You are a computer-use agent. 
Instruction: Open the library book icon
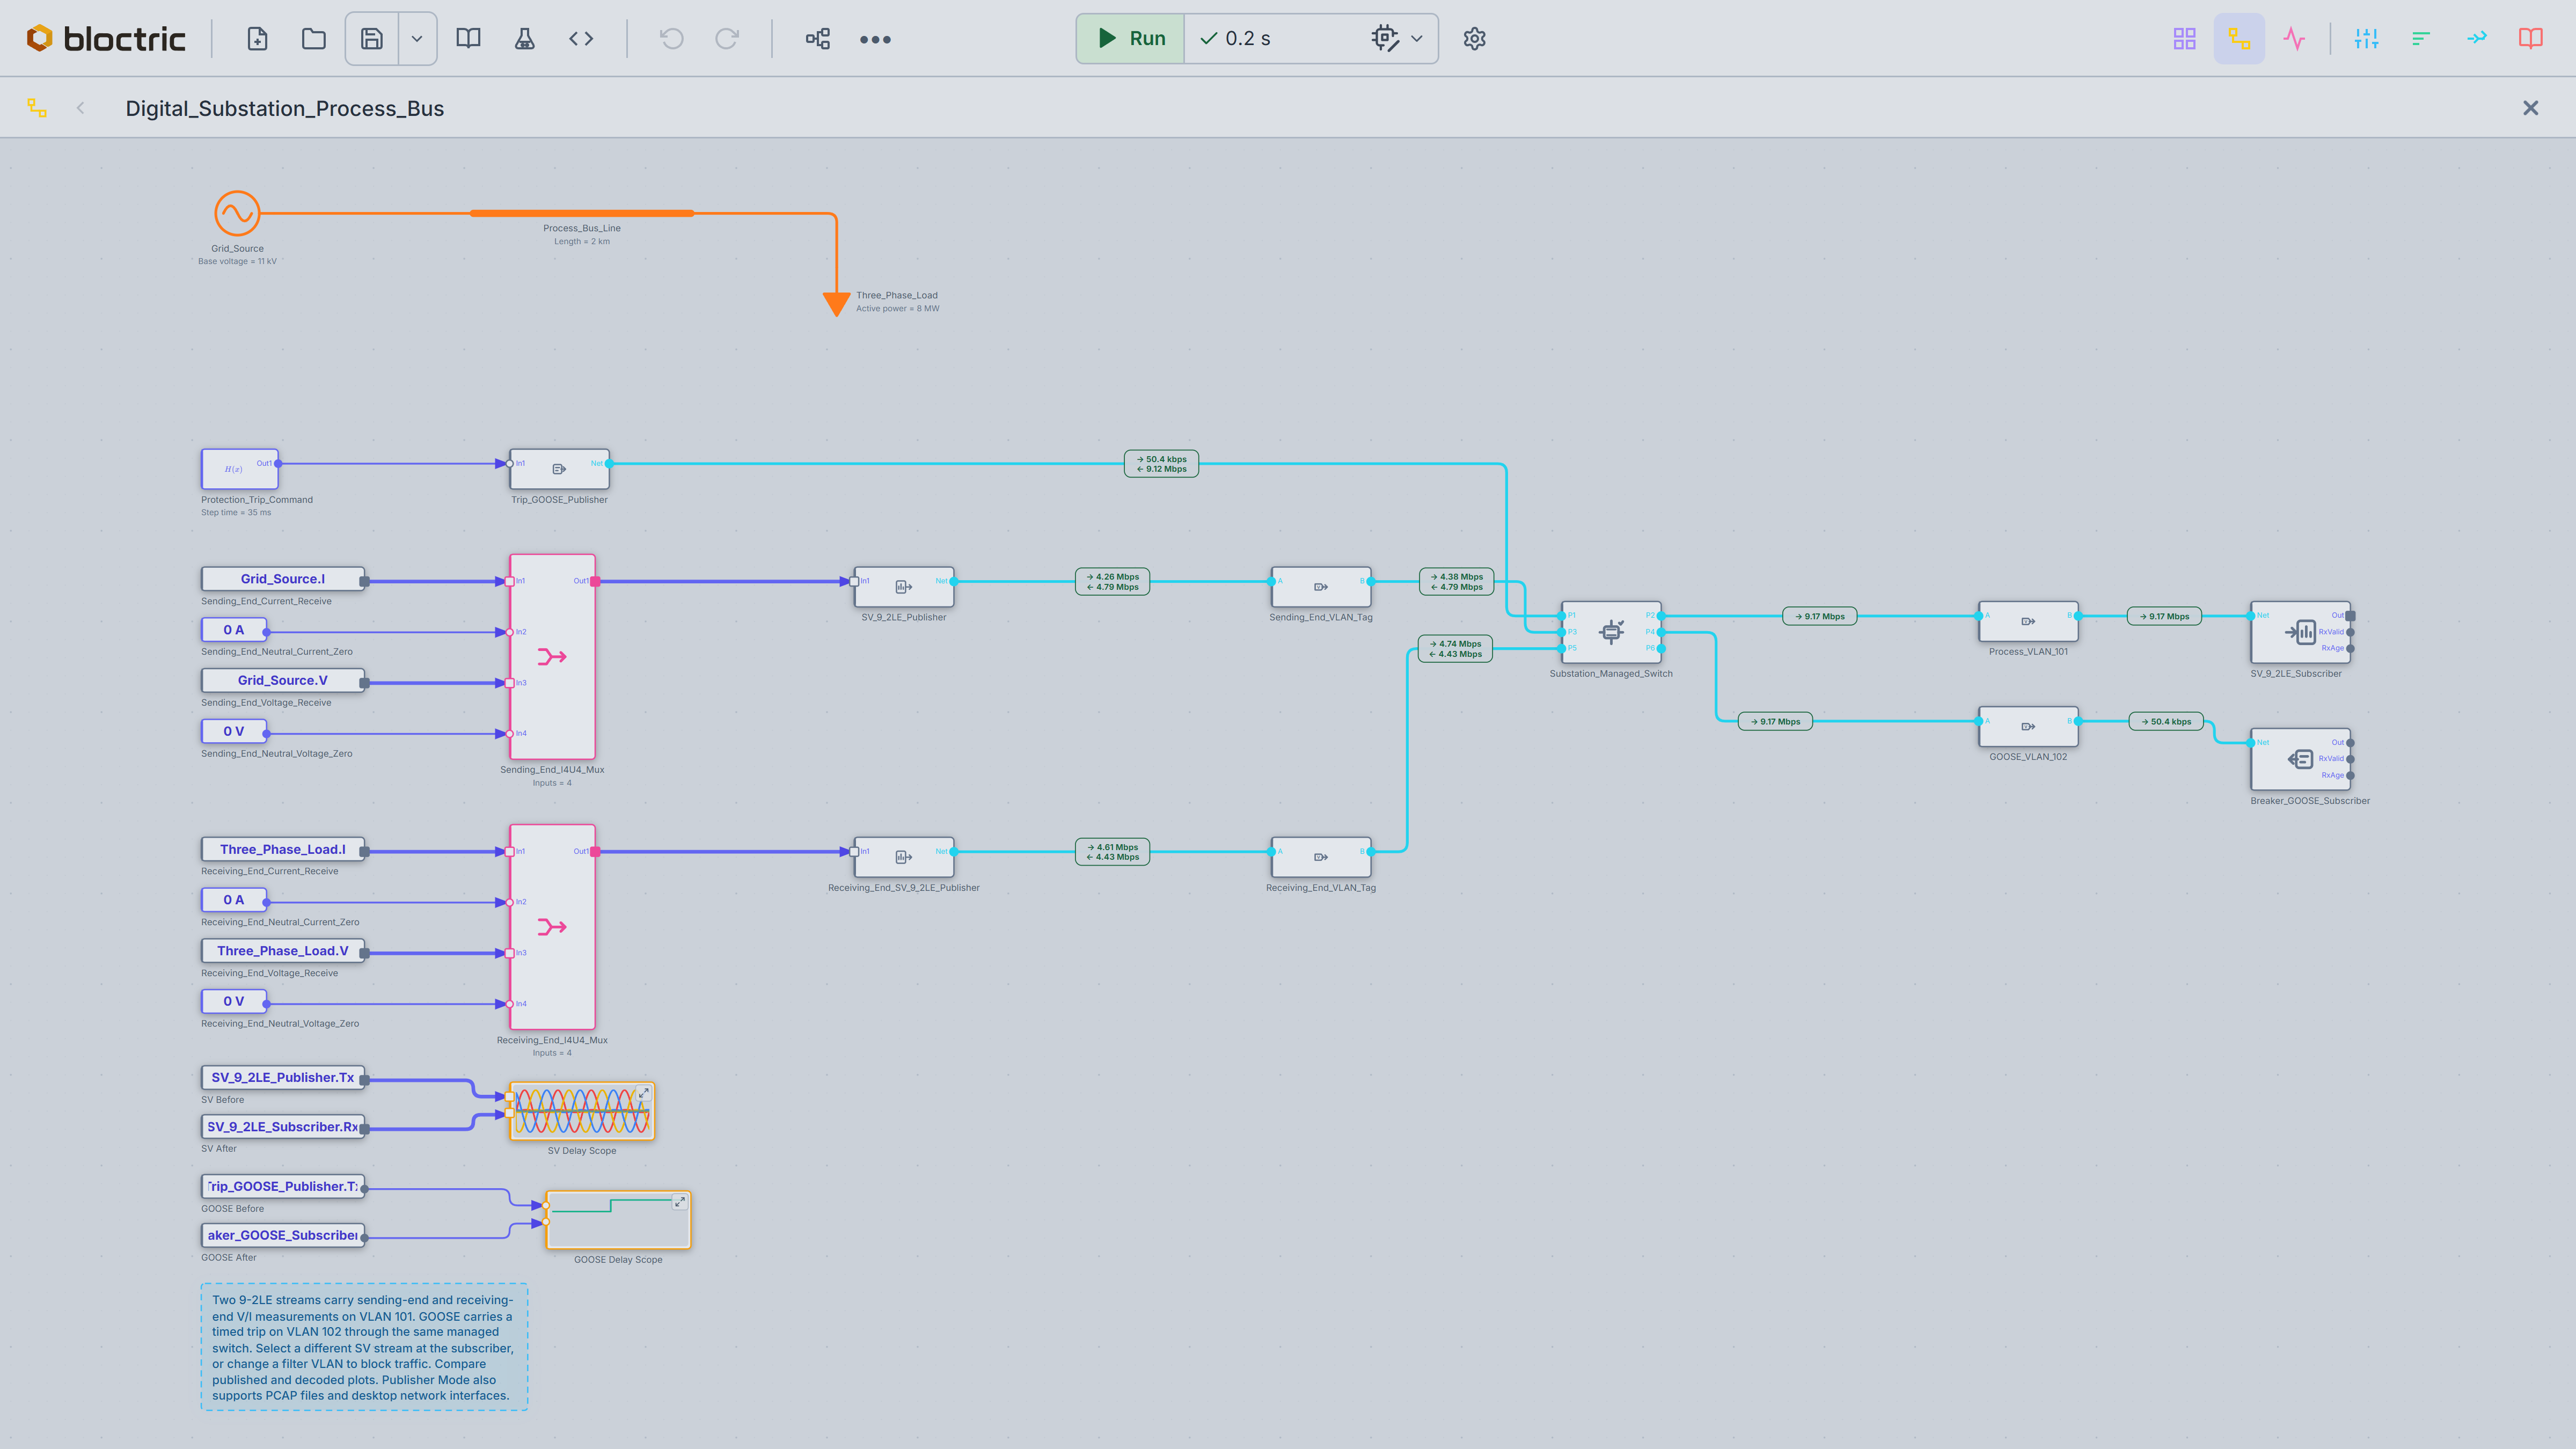click(468, 39)
